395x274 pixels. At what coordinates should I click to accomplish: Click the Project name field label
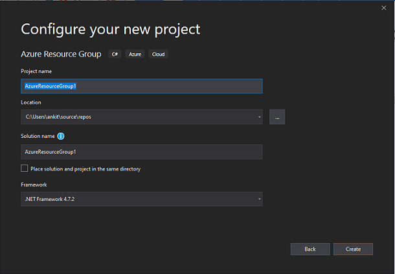36,71
